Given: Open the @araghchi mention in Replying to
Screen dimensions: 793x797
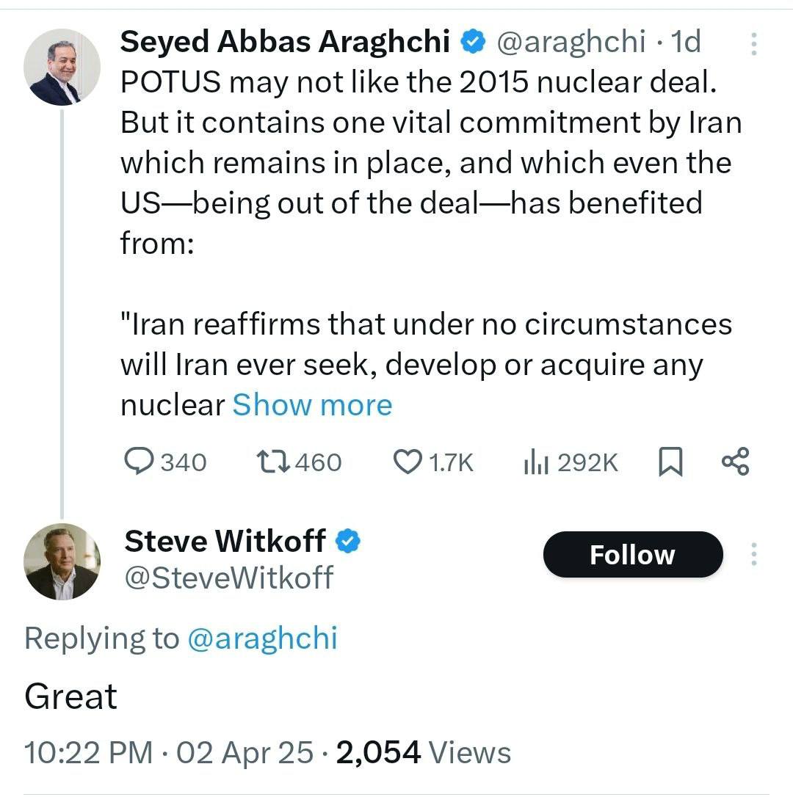Looking at the screenshot, I should 262,638.
